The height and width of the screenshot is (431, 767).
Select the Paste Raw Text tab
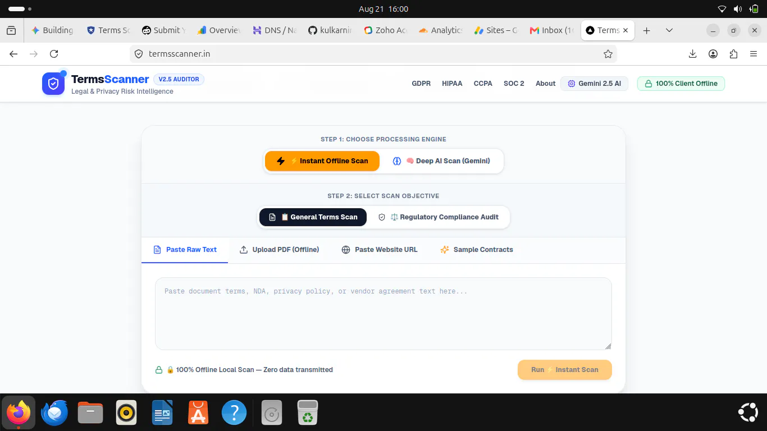point(185,250)
